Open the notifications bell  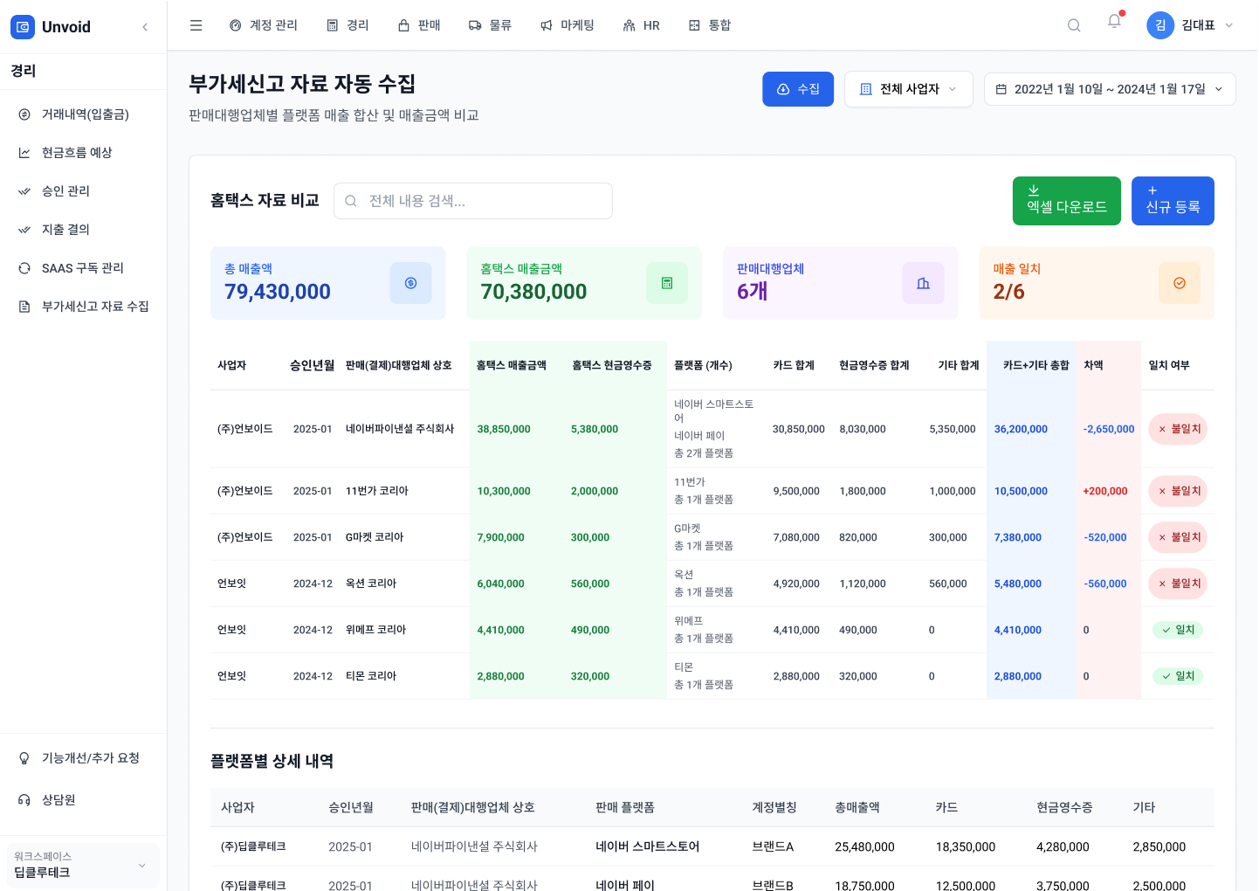click(1114, 22)
